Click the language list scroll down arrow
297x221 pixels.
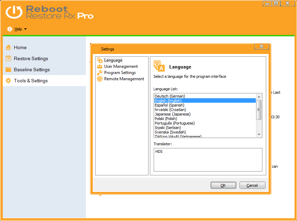tap(259, 134)
